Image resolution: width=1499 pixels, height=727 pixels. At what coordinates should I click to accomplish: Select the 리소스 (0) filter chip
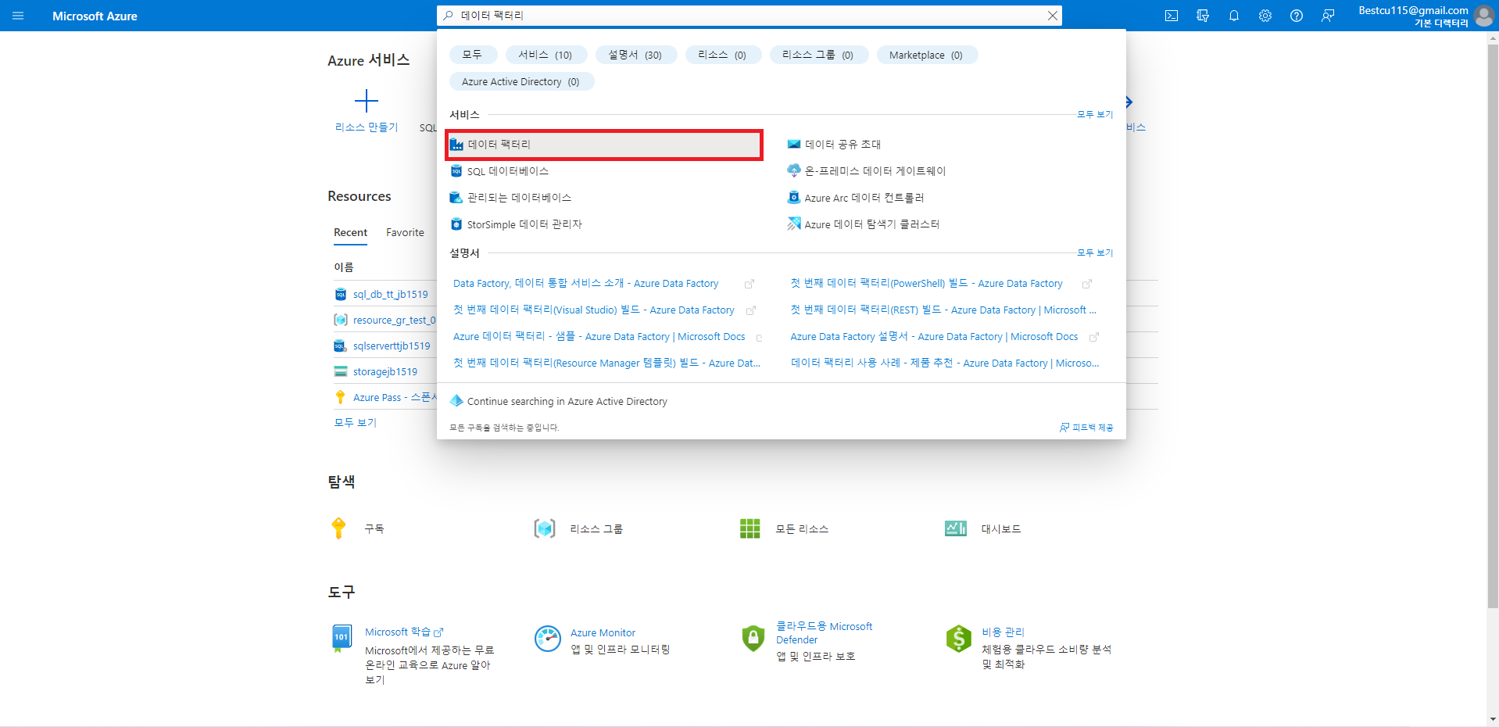point(723,55)
